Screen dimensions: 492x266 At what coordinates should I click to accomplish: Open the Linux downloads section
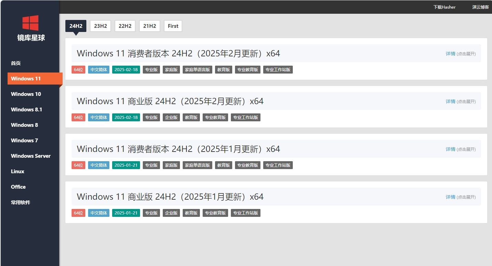pyautogui.click(x=17, y=171)
